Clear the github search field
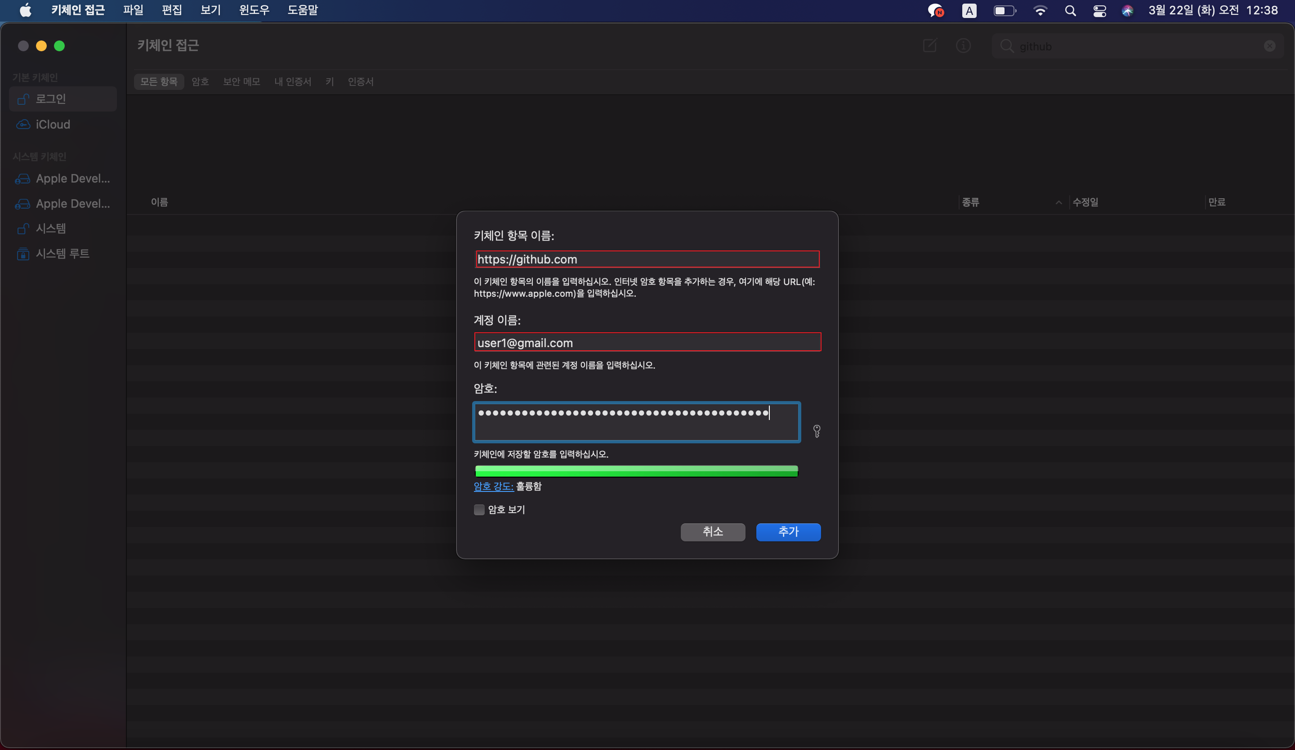The width and height of the screenshot is (1295, 750). pos(1269,46)
